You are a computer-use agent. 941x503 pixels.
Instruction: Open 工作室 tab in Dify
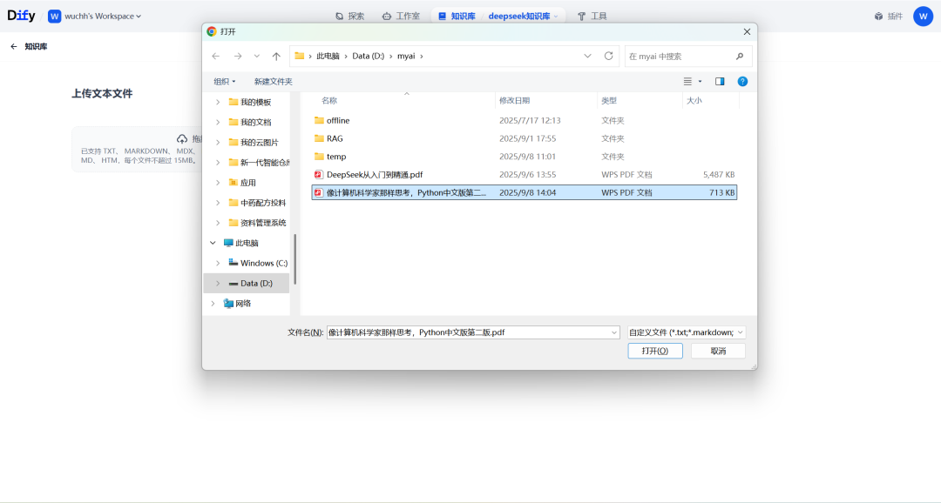(401, 17)
